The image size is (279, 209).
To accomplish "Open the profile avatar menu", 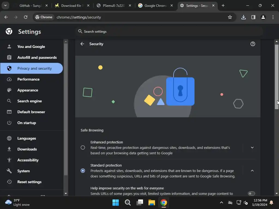I will point(263,17).
